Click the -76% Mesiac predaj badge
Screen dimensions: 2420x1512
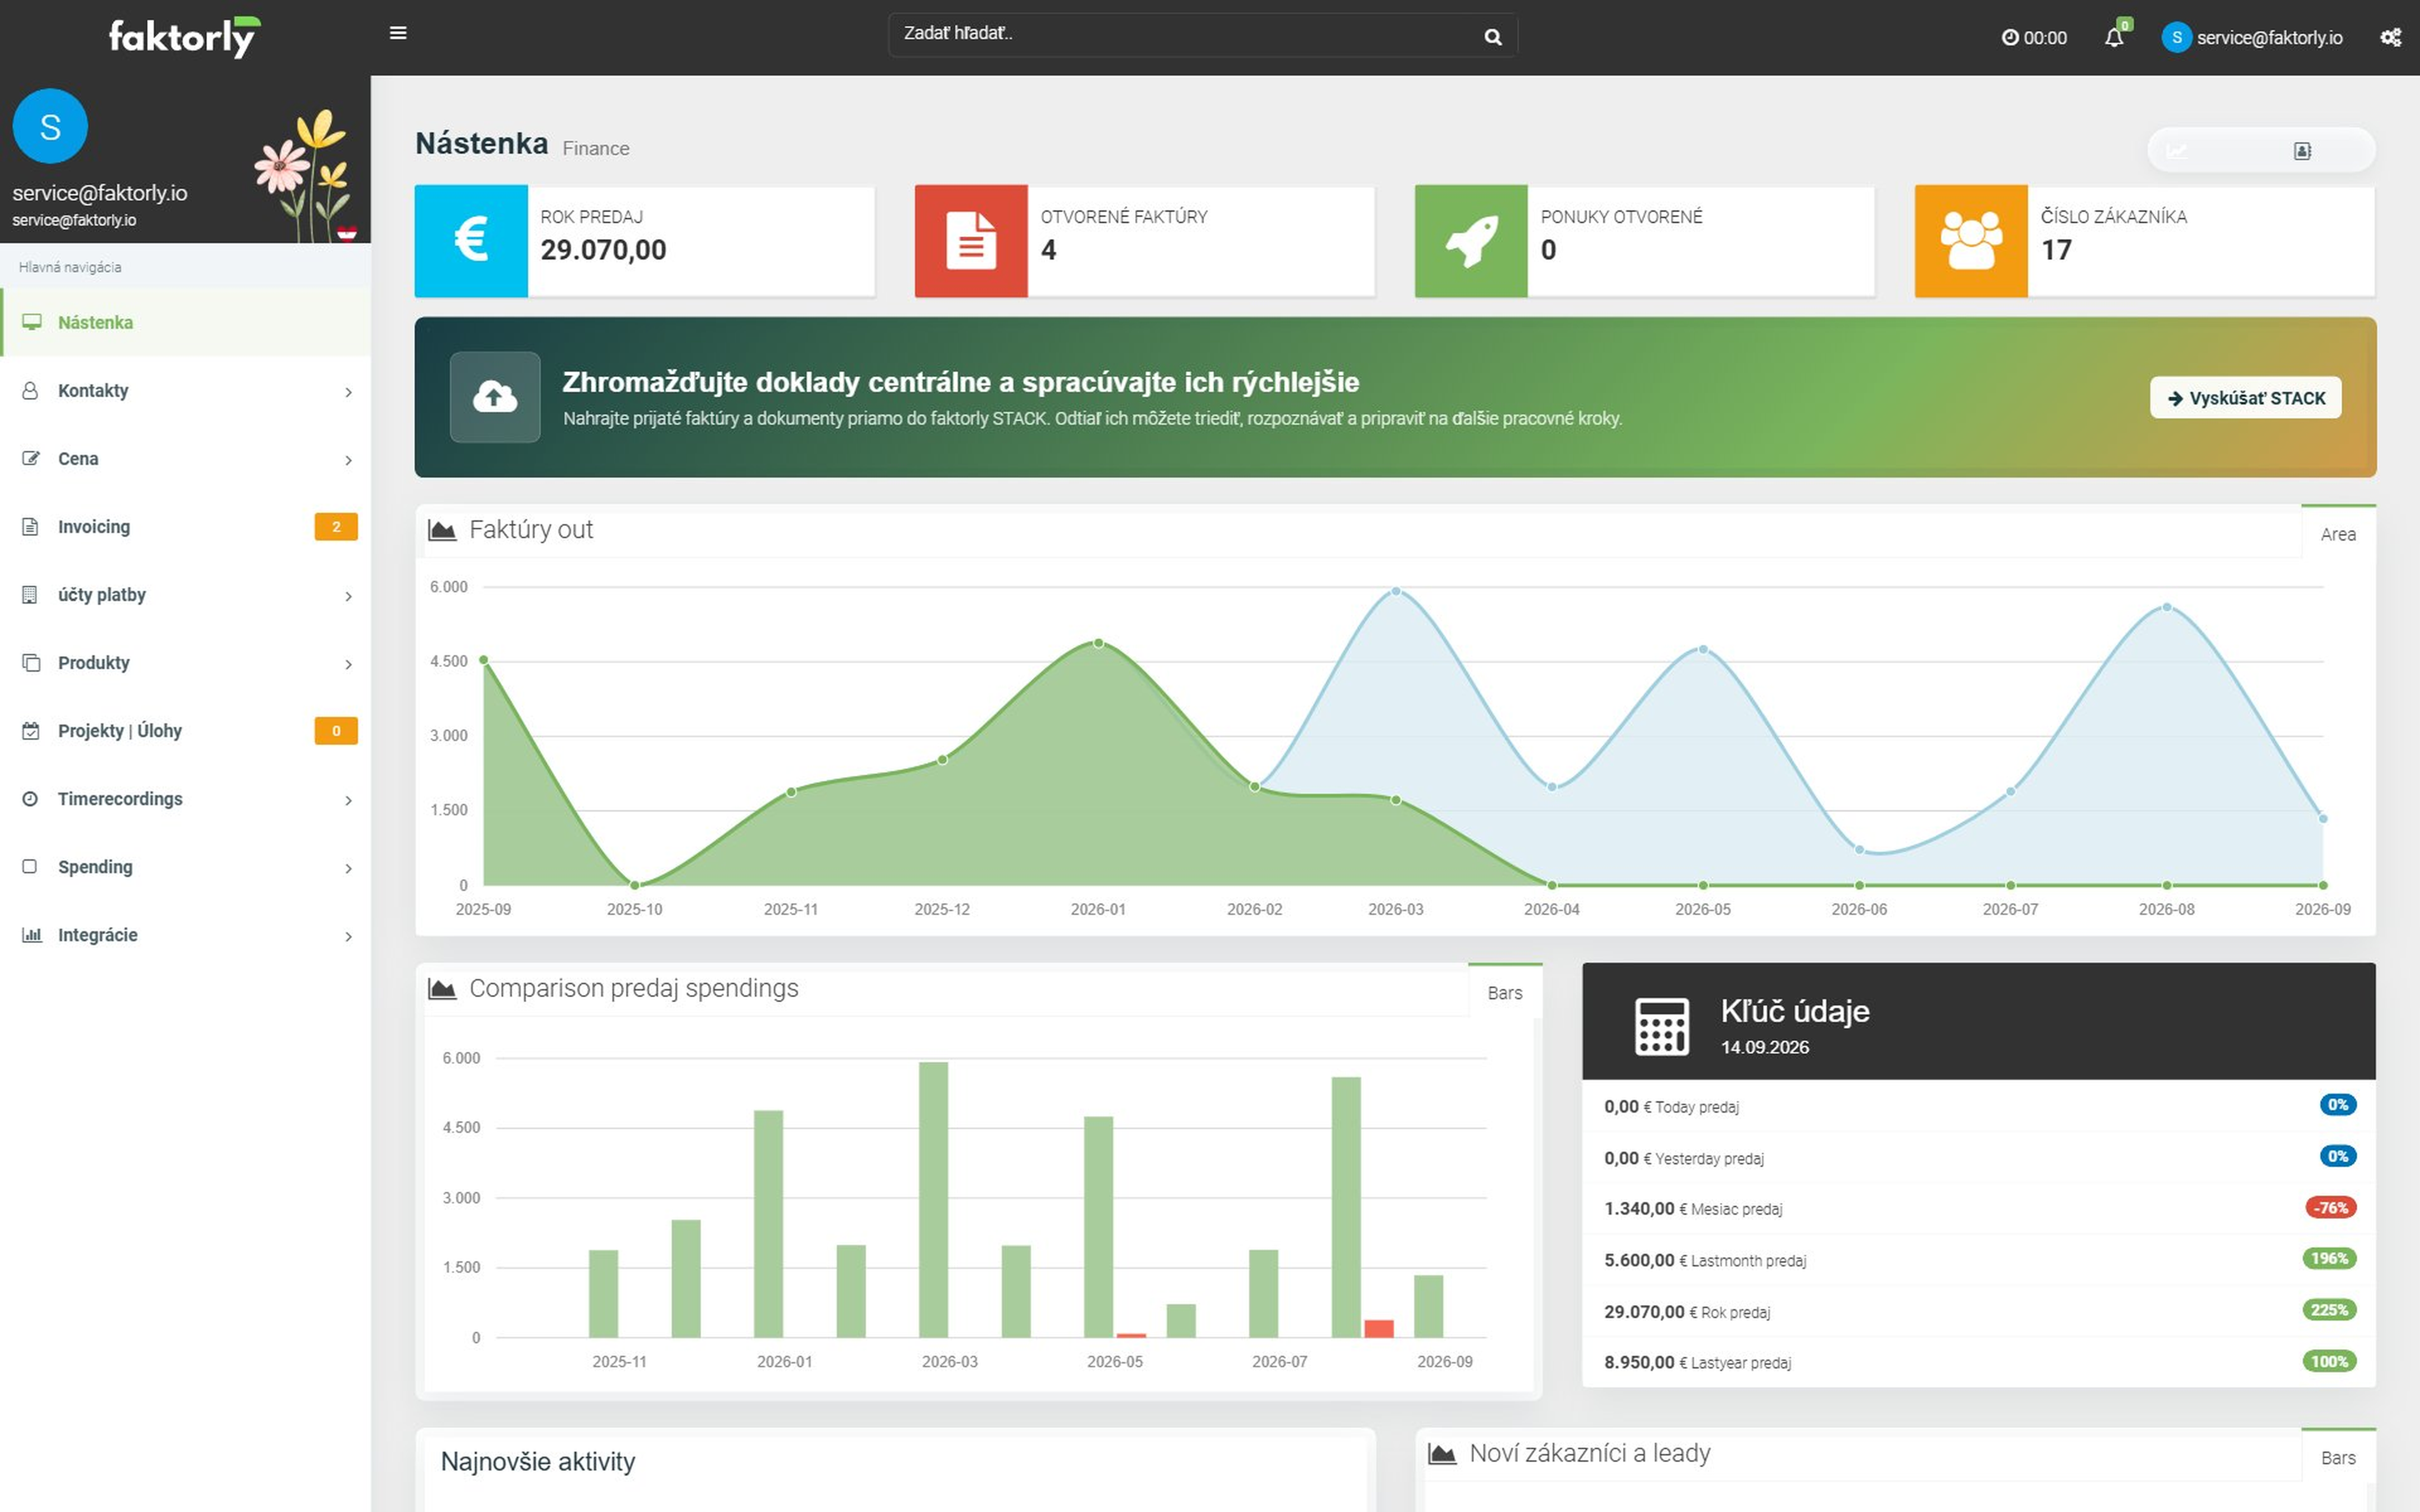coord(2330,1208)
